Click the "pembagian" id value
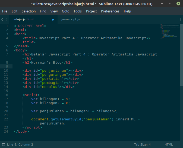The image size is (183, 148). coord(52,83)
